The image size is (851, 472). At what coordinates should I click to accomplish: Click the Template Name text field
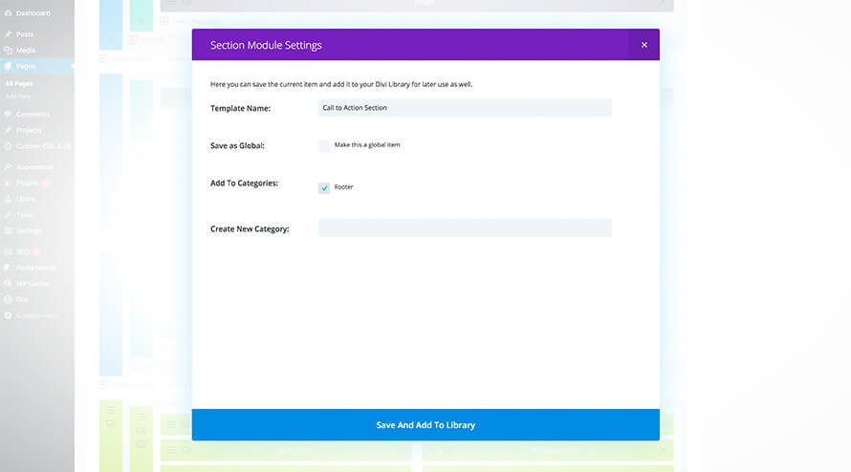[x=464, y=108]
